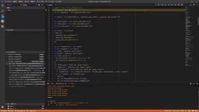Stop debugging with the red square icon
This screenshot has height=112, width=199.
point(182,5)
